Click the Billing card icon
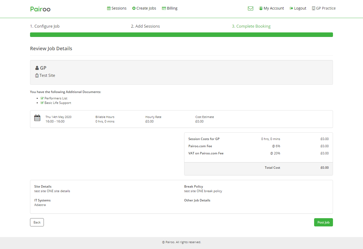This screenshot has height=249, width=363. tap(164, 8)
